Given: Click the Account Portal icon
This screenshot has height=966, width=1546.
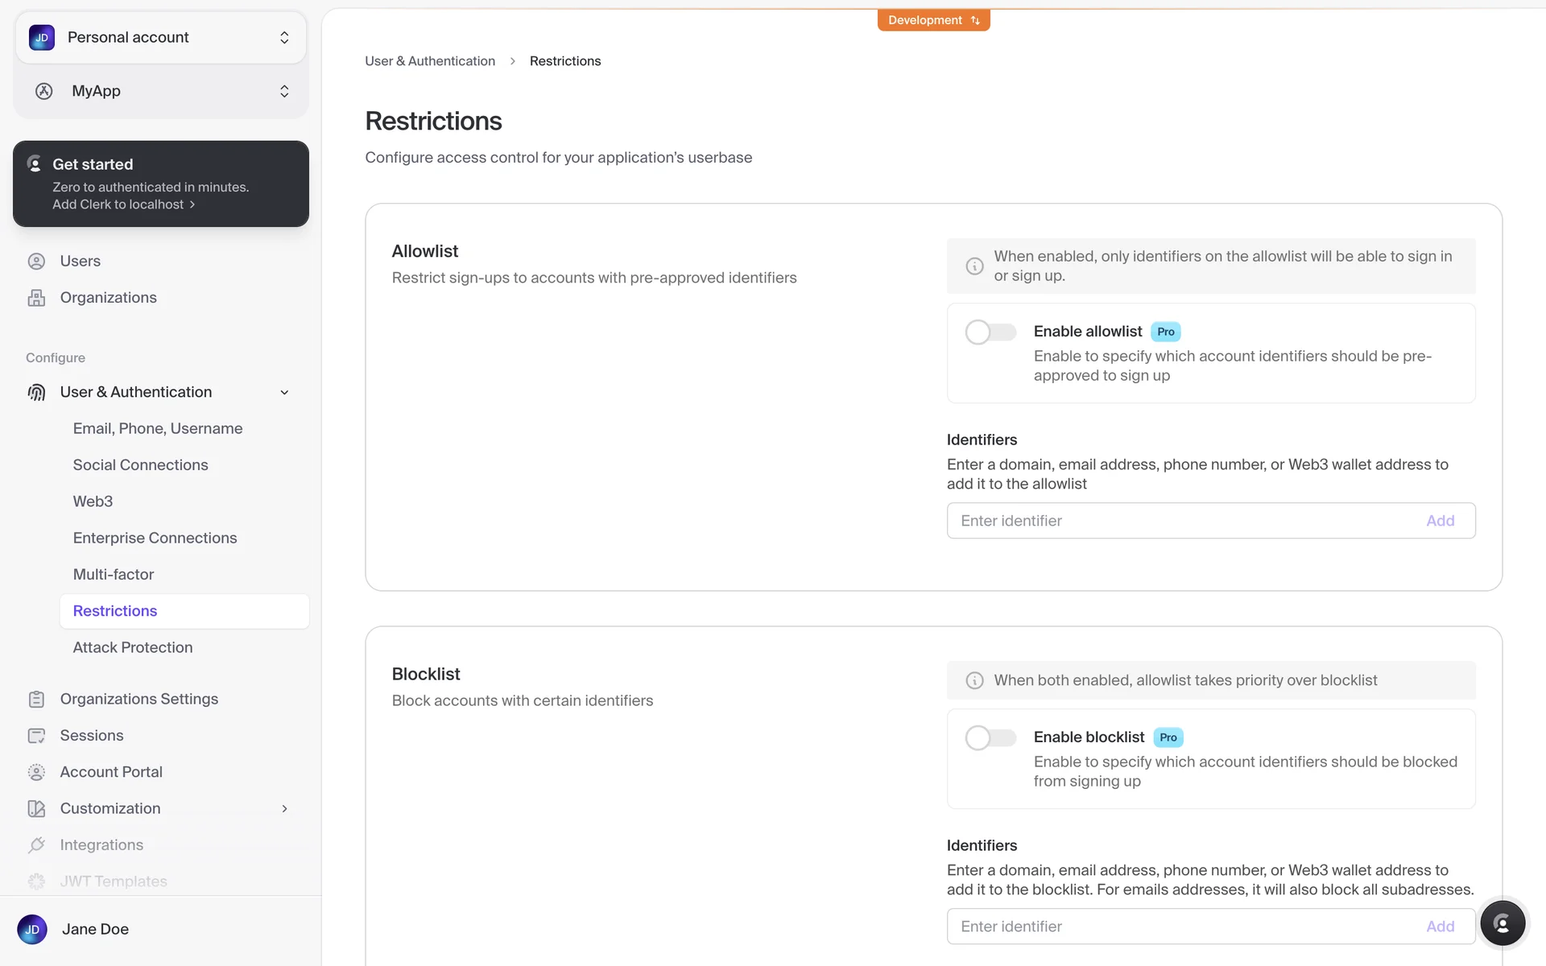Looking at the screenshot, I should coord(36,772).
